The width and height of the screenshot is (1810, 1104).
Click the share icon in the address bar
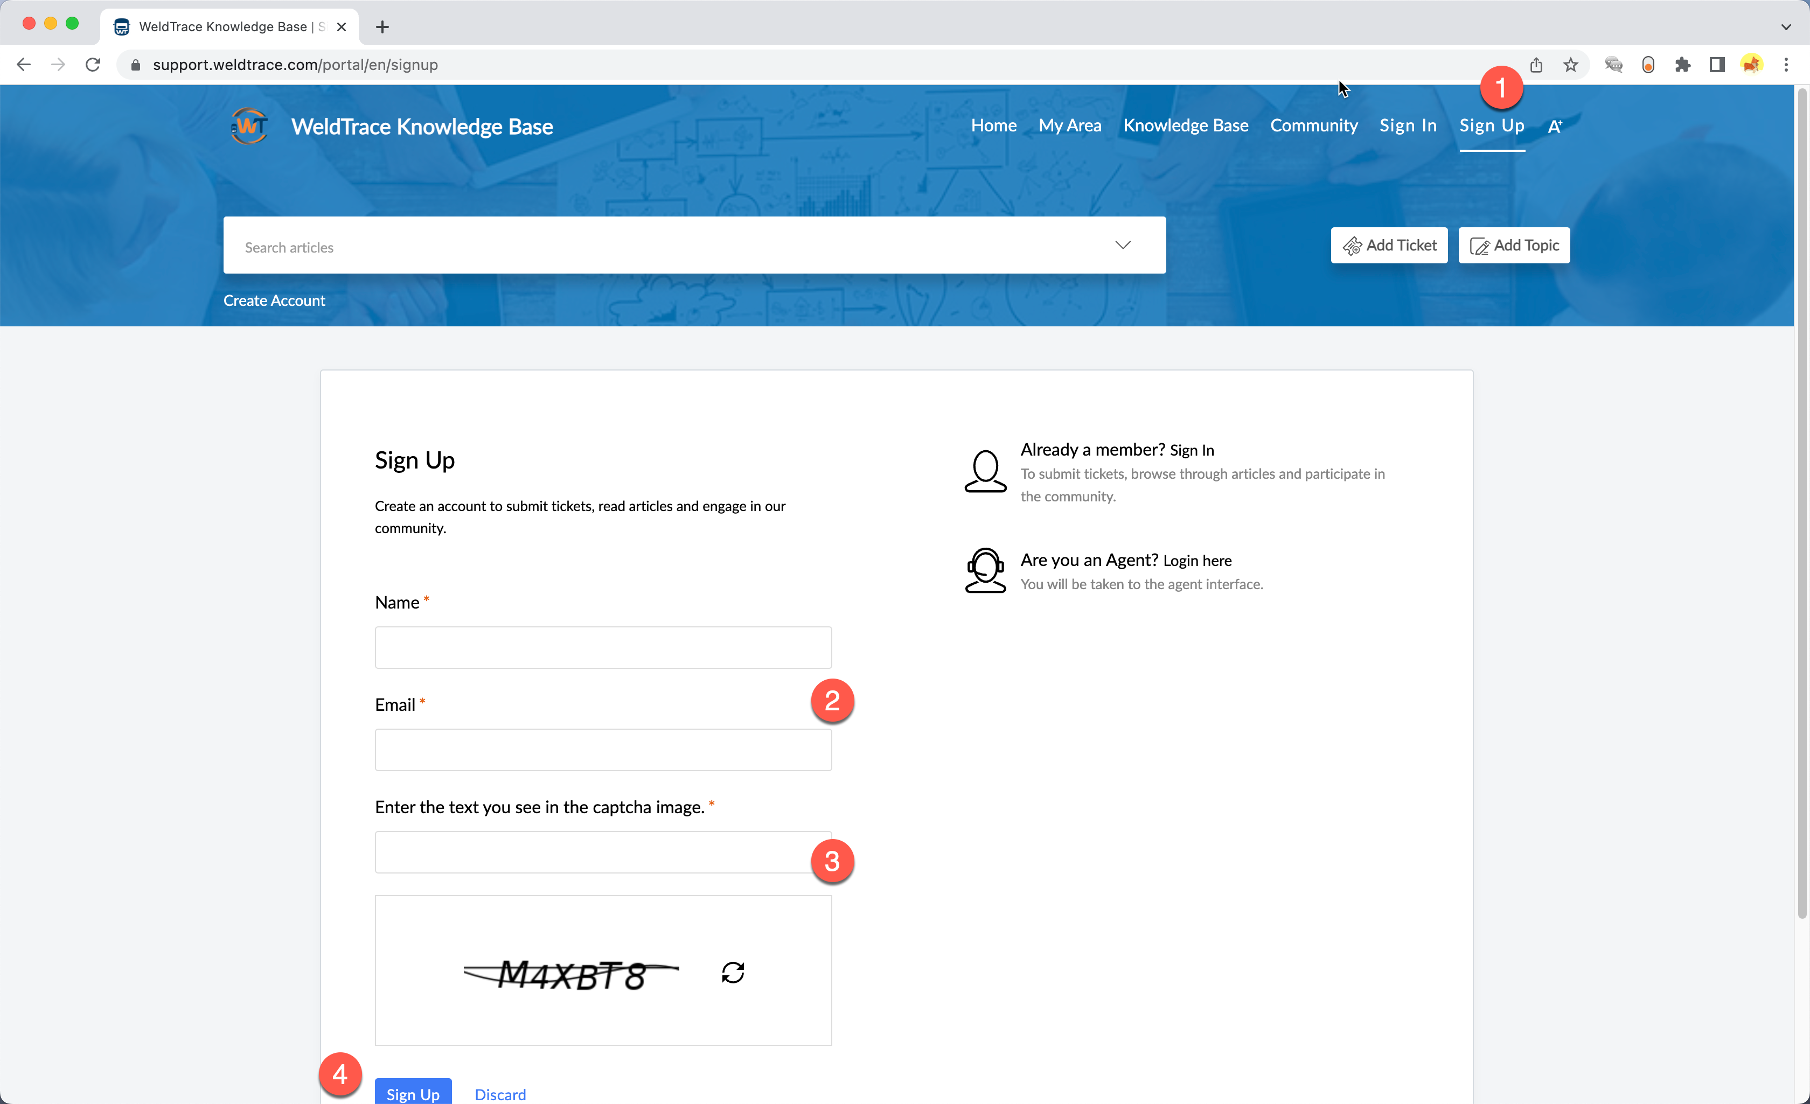tap(1536, 65)
